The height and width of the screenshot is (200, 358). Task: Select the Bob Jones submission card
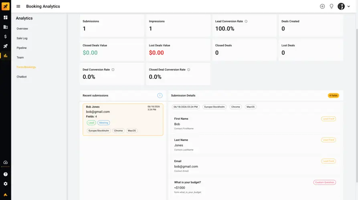coord(123,120)
